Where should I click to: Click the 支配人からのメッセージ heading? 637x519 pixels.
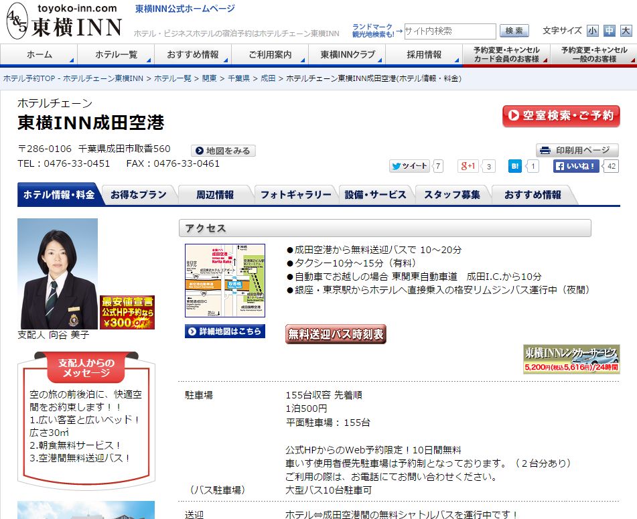[86, 368]
